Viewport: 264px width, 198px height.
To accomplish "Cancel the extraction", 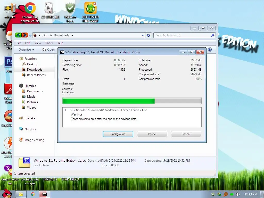I will [186, 134].
